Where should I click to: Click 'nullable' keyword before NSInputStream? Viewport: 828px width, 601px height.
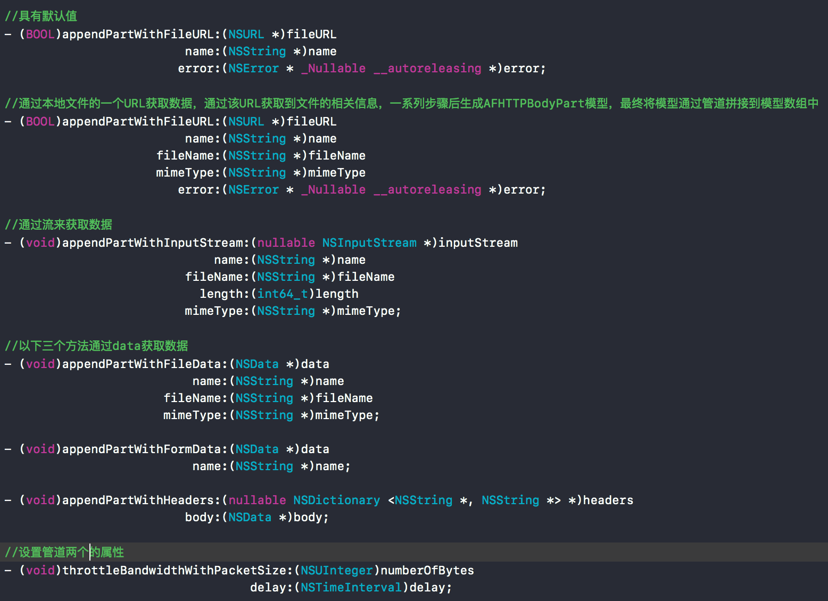(x=286, y=243)
